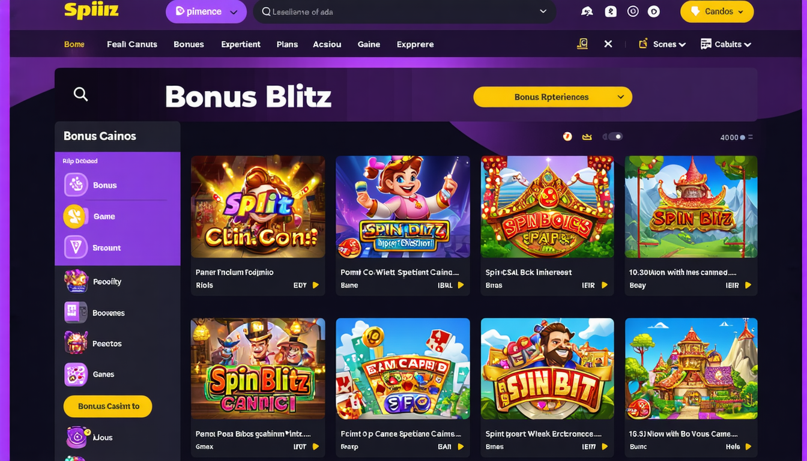807x461 pixels.
Task: Open the Peootity treasure chest icon
Action: pyautogui.click(x=76, y=281)
